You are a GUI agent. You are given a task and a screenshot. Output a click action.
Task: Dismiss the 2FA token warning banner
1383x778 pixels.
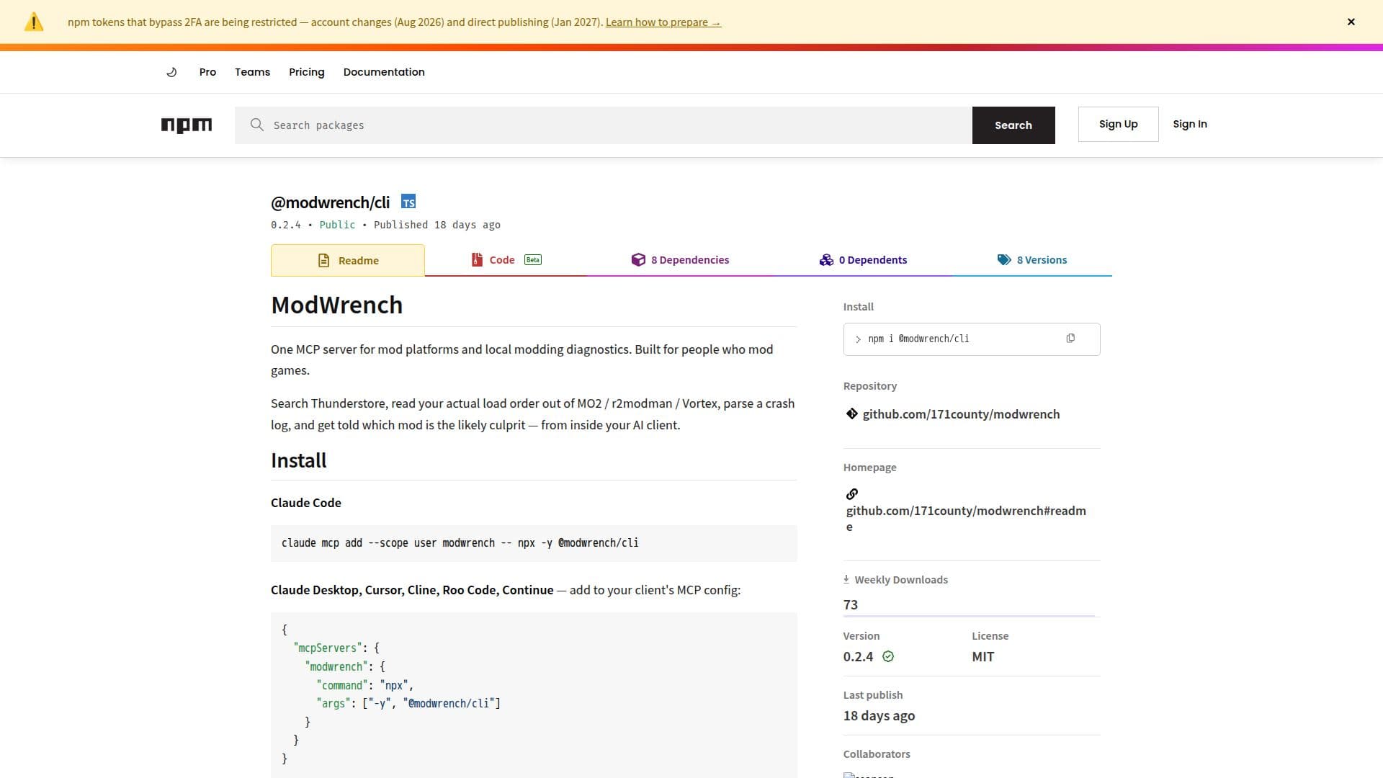[x=1351, y=22]
